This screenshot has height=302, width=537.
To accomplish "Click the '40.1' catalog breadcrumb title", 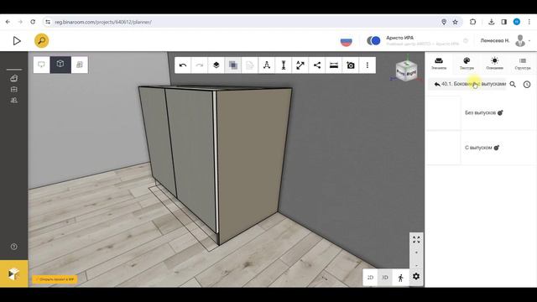I will (x=473, y=84).
